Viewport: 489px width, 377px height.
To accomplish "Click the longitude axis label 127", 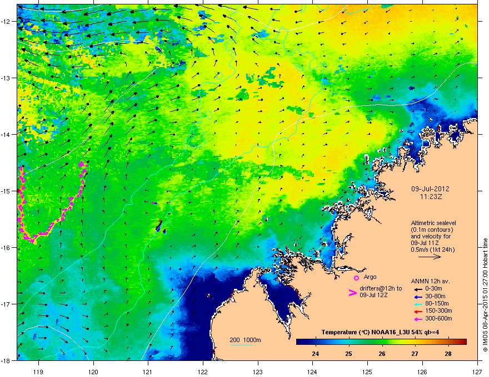I will [x=477, y=371].
